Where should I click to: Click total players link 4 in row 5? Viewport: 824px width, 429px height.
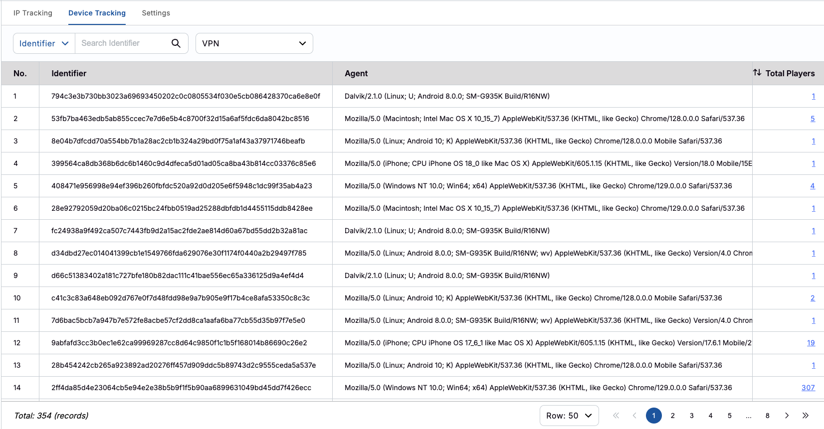(813, 186)
